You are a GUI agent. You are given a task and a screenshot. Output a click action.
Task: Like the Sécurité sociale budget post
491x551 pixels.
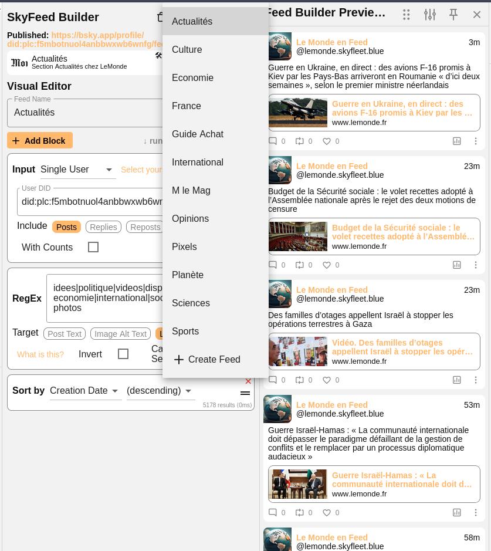click(x=327, y=265)
